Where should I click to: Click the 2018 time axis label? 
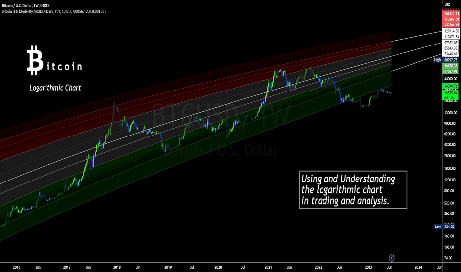click(x=117, y=267)
